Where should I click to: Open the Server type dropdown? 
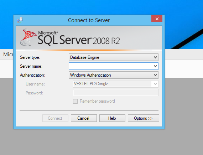pyautogui.click(x=114, y=57)
